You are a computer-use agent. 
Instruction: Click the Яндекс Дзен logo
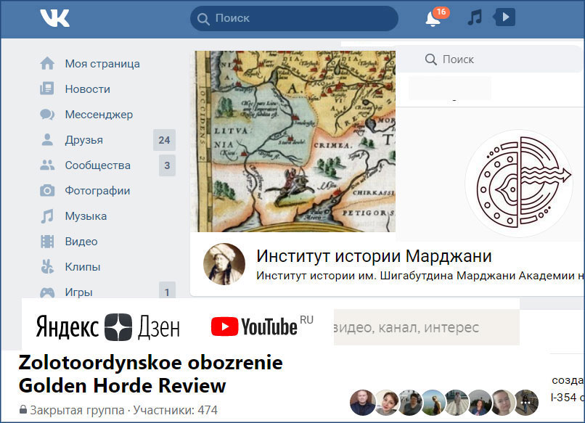[x=107, y=327]
